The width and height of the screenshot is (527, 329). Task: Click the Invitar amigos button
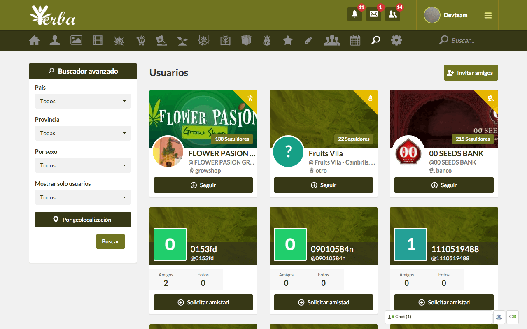point(471,73)
